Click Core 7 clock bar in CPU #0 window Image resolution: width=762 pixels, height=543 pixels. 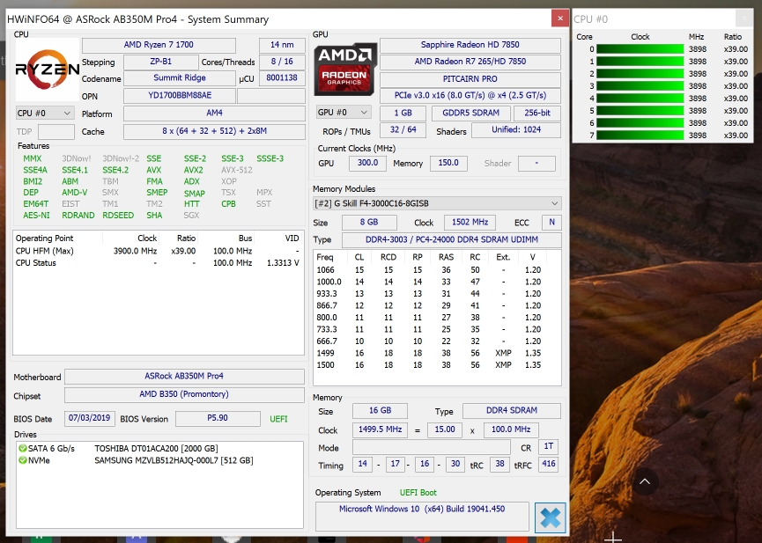pos(640,136)
